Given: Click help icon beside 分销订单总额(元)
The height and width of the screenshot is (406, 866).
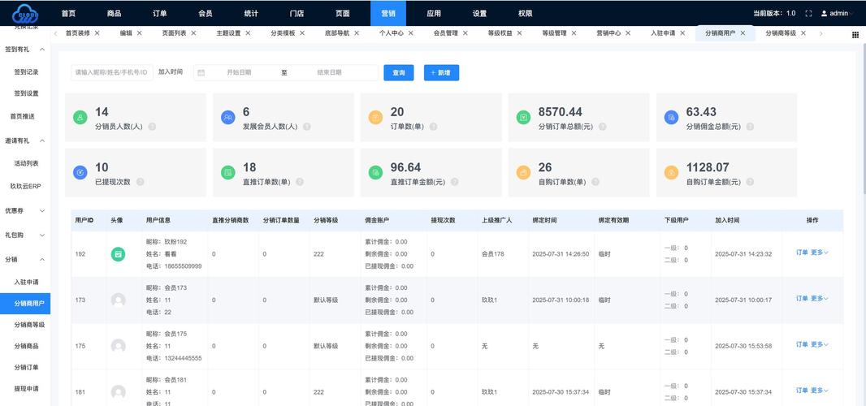Looking at the screenshot, I should (602, 127).
